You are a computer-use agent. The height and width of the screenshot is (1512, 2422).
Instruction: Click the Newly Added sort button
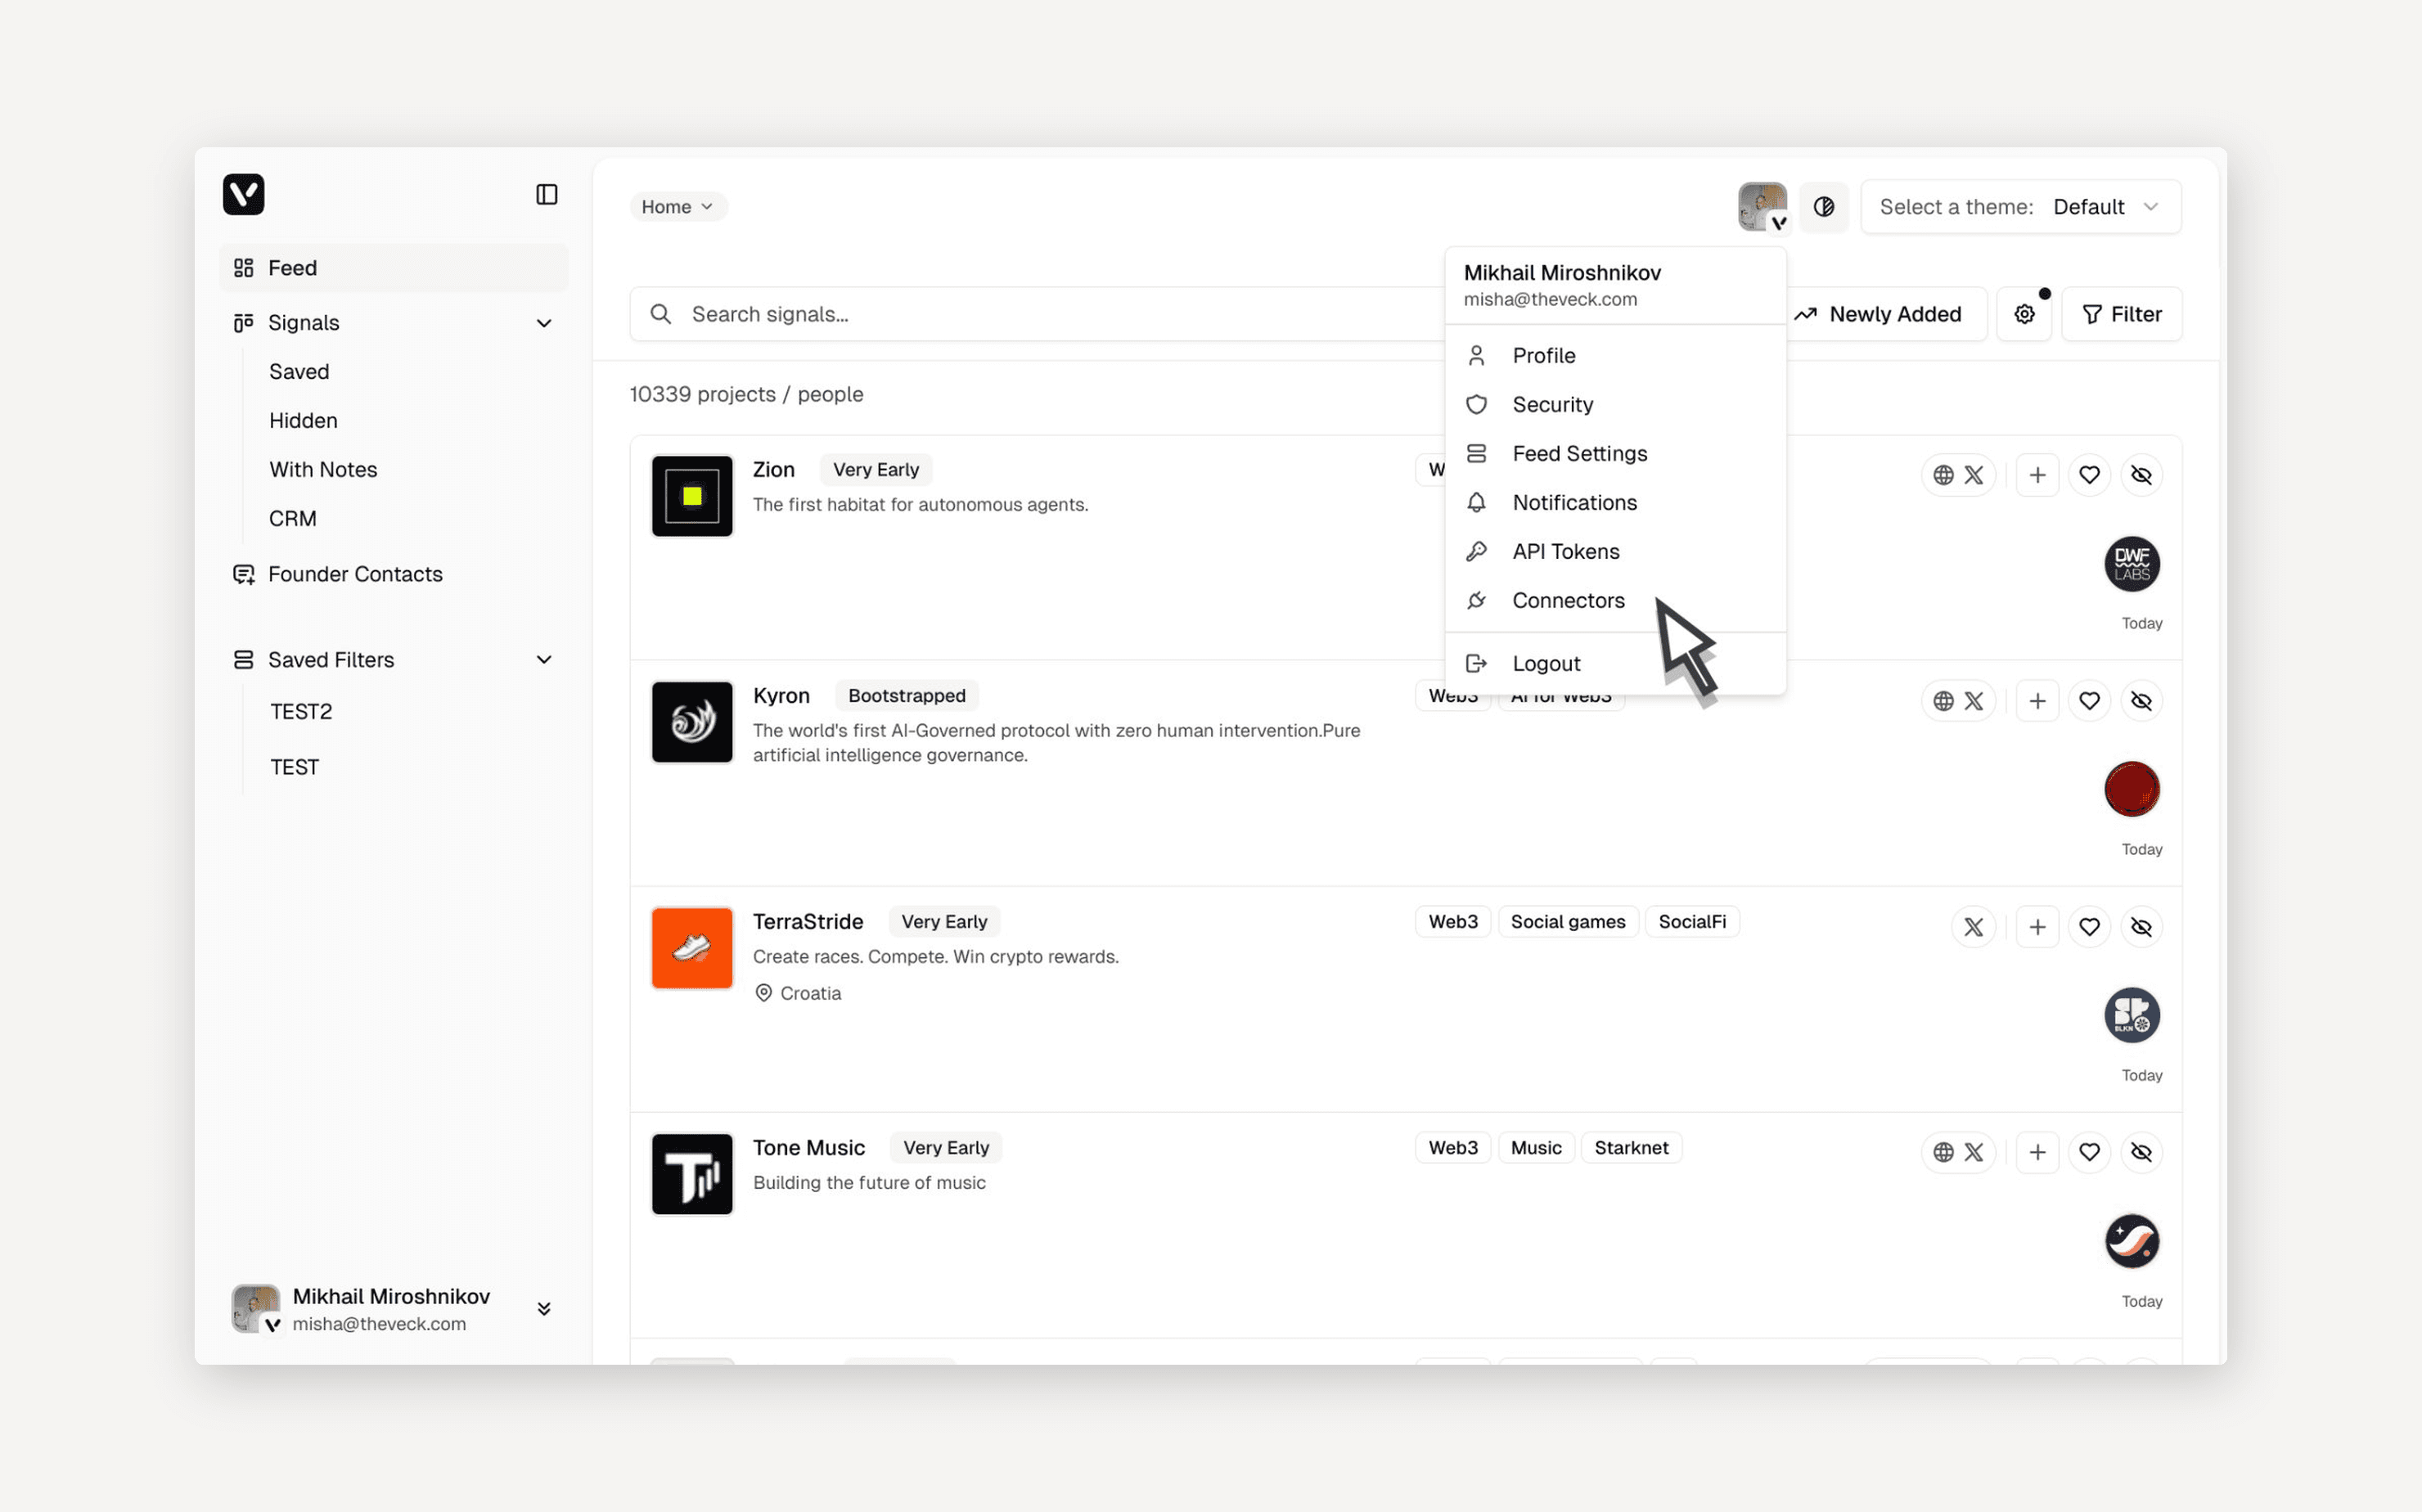(x=1879, y=314)
